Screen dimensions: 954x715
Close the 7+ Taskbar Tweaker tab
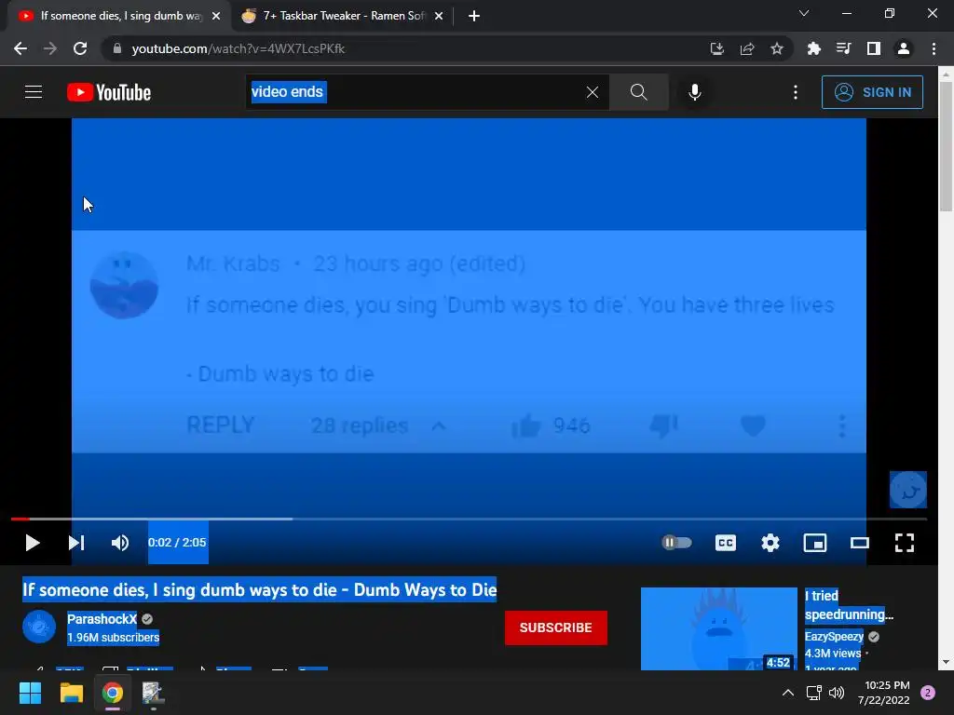click(439, 17)
